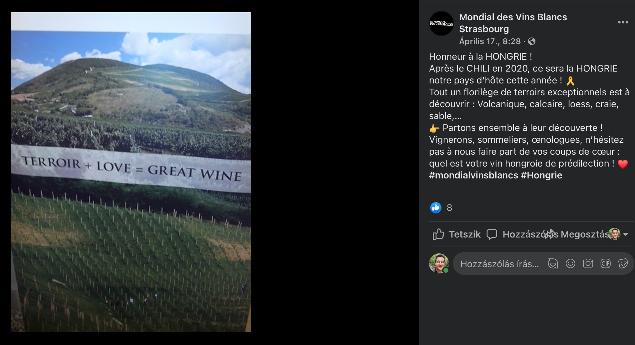Attach a photo with the camera icon
The image size is (635, 345).
[588, 263]
